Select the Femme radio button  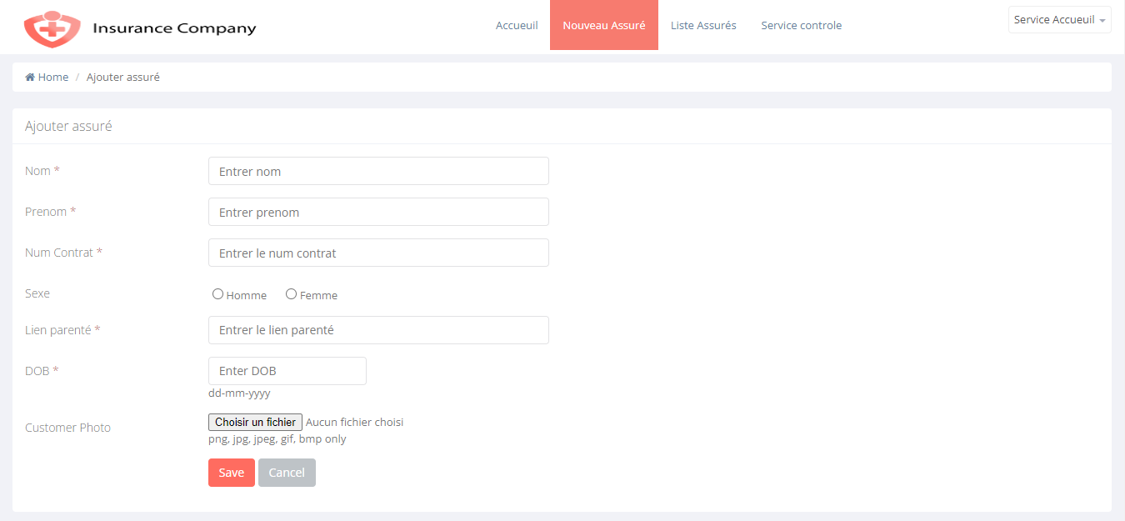(x=291, y=293)
